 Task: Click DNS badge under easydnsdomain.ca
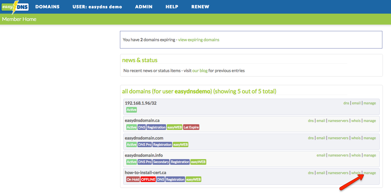tap(142, 127)
